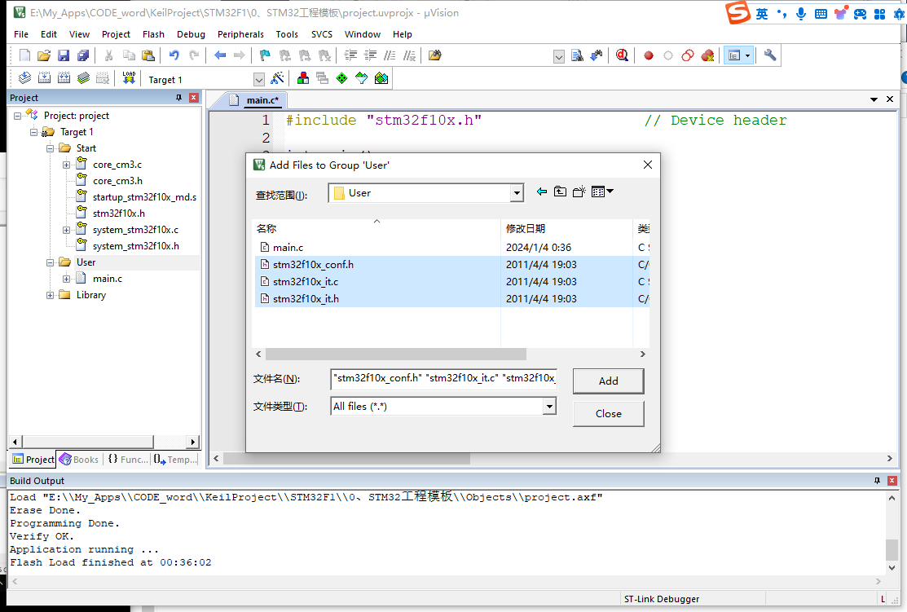The width and height of the screenshot is (907, 612).
Task: Open the File menu
Action: tap(21, 34)
